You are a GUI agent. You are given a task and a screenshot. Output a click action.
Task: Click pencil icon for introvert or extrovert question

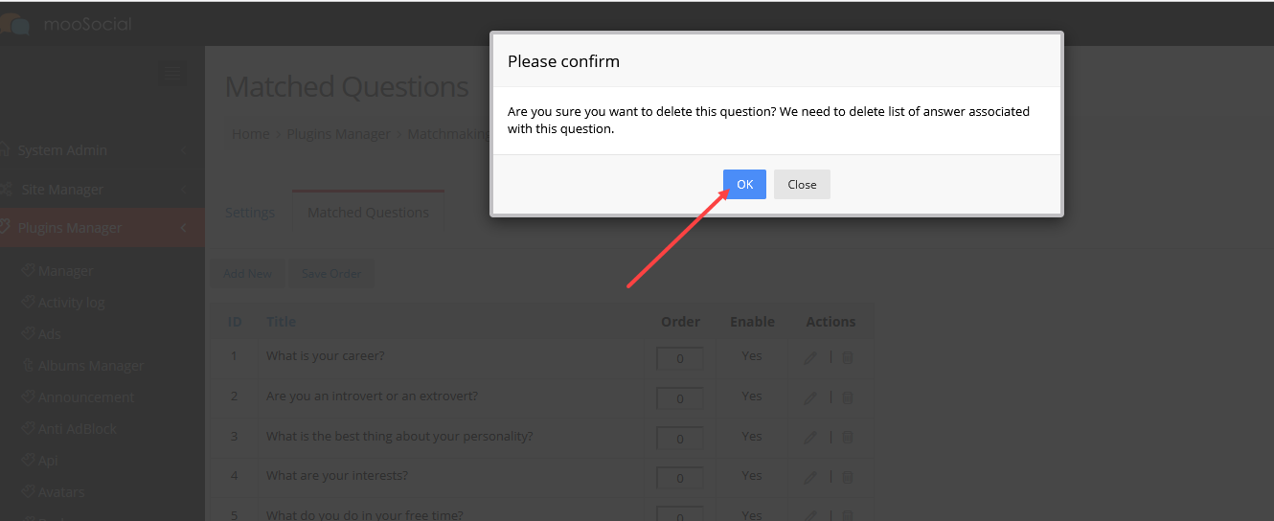(810, 397)
